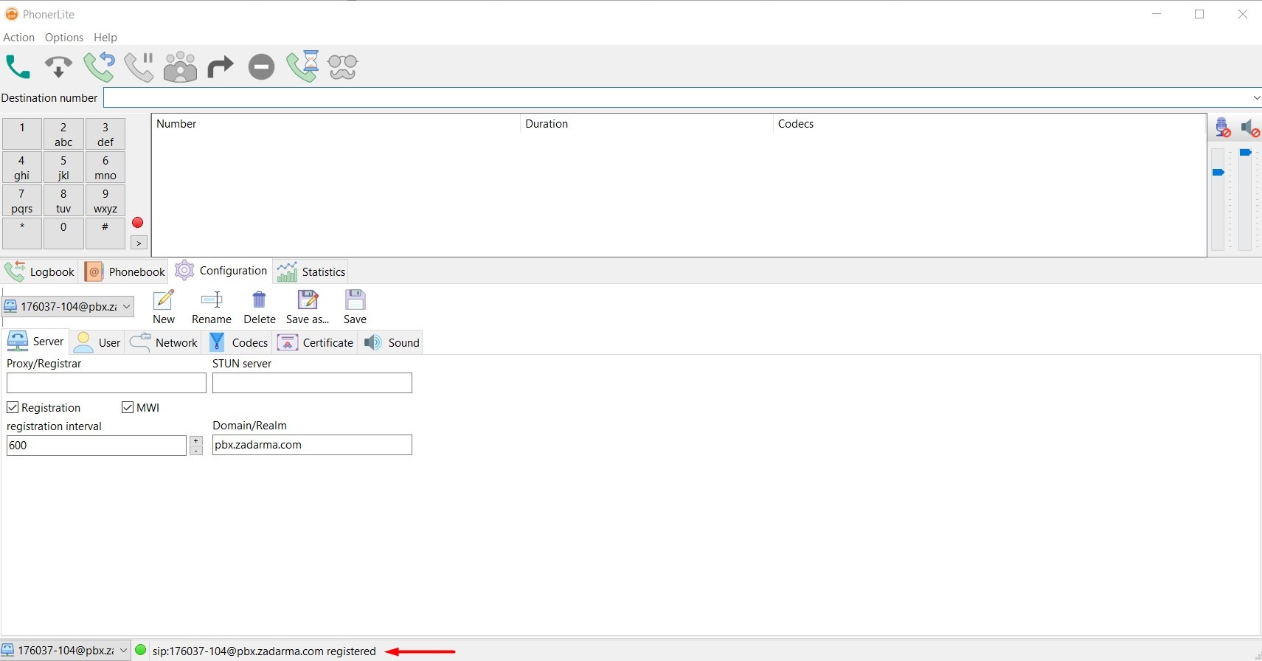Disable the MWI checkbox

point(128,407)
